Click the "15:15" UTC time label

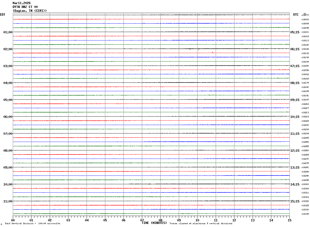pyautogui.click(x=295, y=201)
